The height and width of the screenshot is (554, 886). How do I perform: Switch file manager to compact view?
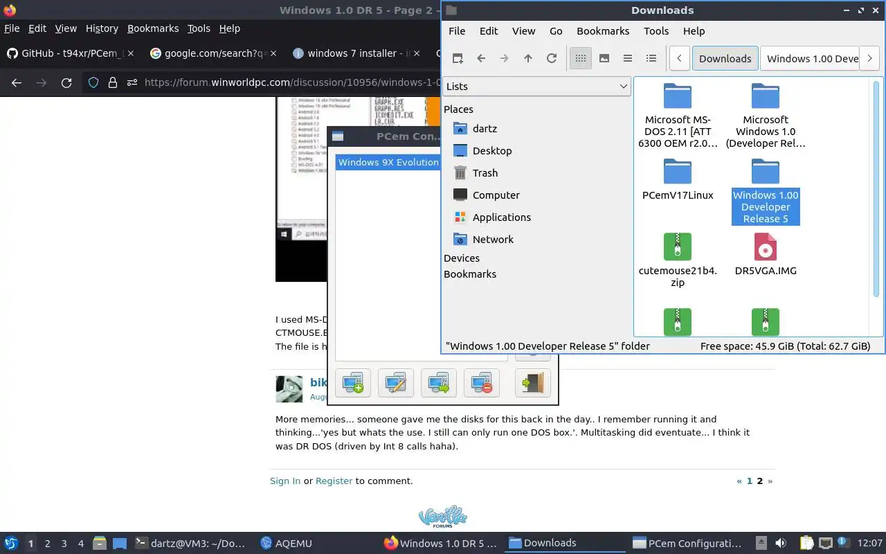pos(628,58)
